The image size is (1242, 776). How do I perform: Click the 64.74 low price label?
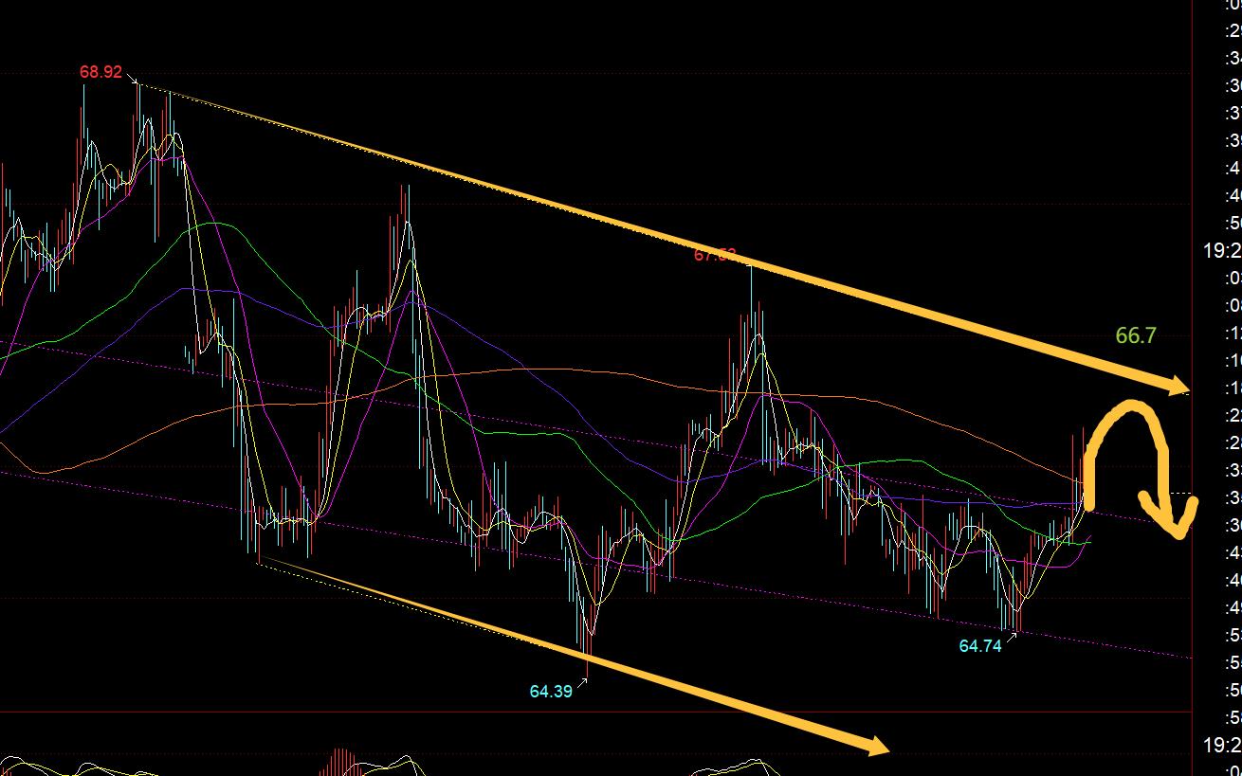(980, 646)
